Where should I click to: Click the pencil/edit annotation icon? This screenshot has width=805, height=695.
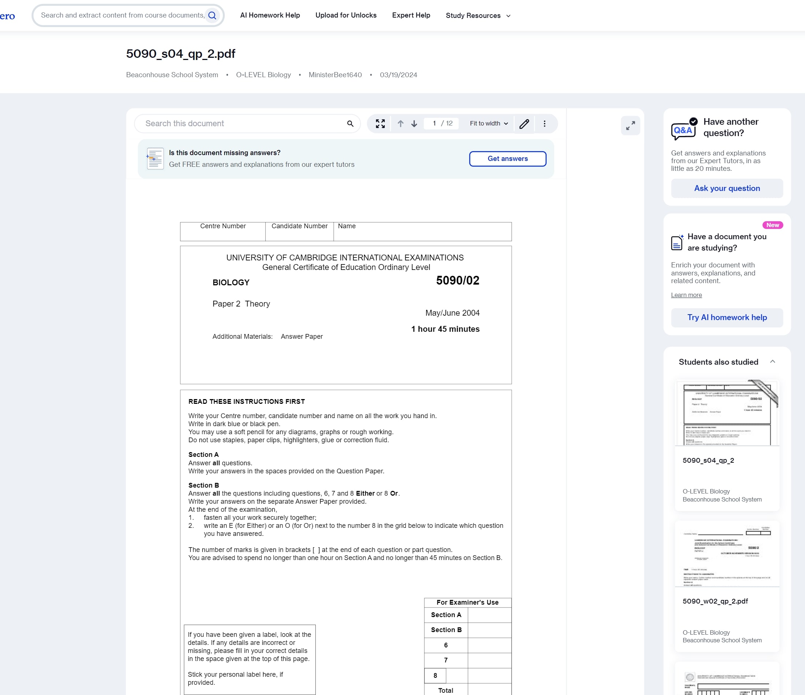524,123
